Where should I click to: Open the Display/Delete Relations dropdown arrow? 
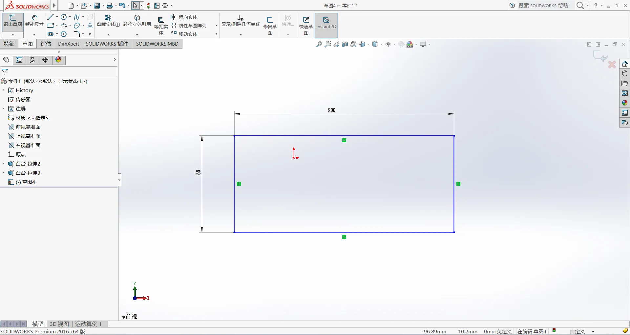pyautogui.click(x=241, y=35)
